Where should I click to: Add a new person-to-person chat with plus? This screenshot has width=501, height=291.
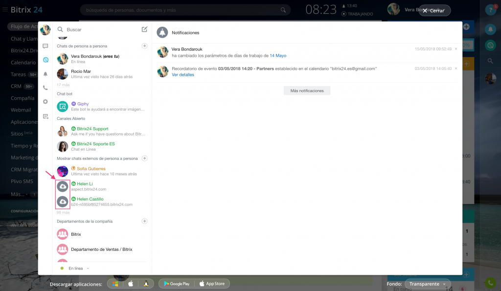point(144,46)
